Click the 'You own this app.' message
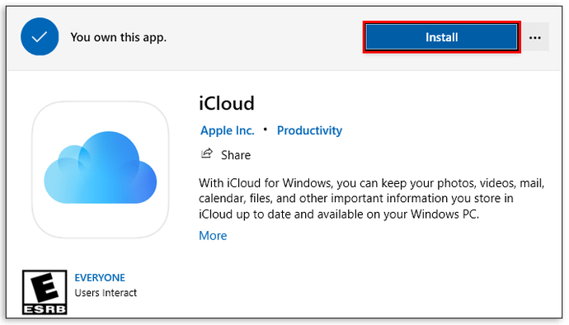569x325 pixels. (x=118, y=37)
